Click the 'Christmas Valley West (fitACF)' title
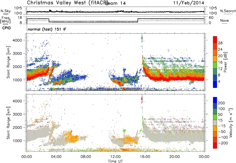This screenshot has width=236, height=163. tap(67, 3)
